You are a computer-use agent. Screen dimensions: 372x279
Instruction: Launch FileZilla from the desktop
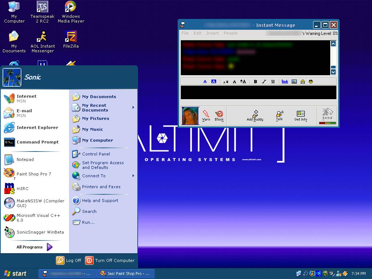[x=70, y=39]
